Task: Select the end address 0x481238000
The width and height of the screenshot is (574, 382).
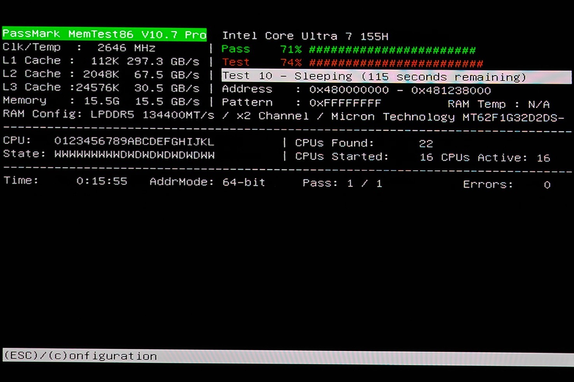Action: [x=451, y=91]
